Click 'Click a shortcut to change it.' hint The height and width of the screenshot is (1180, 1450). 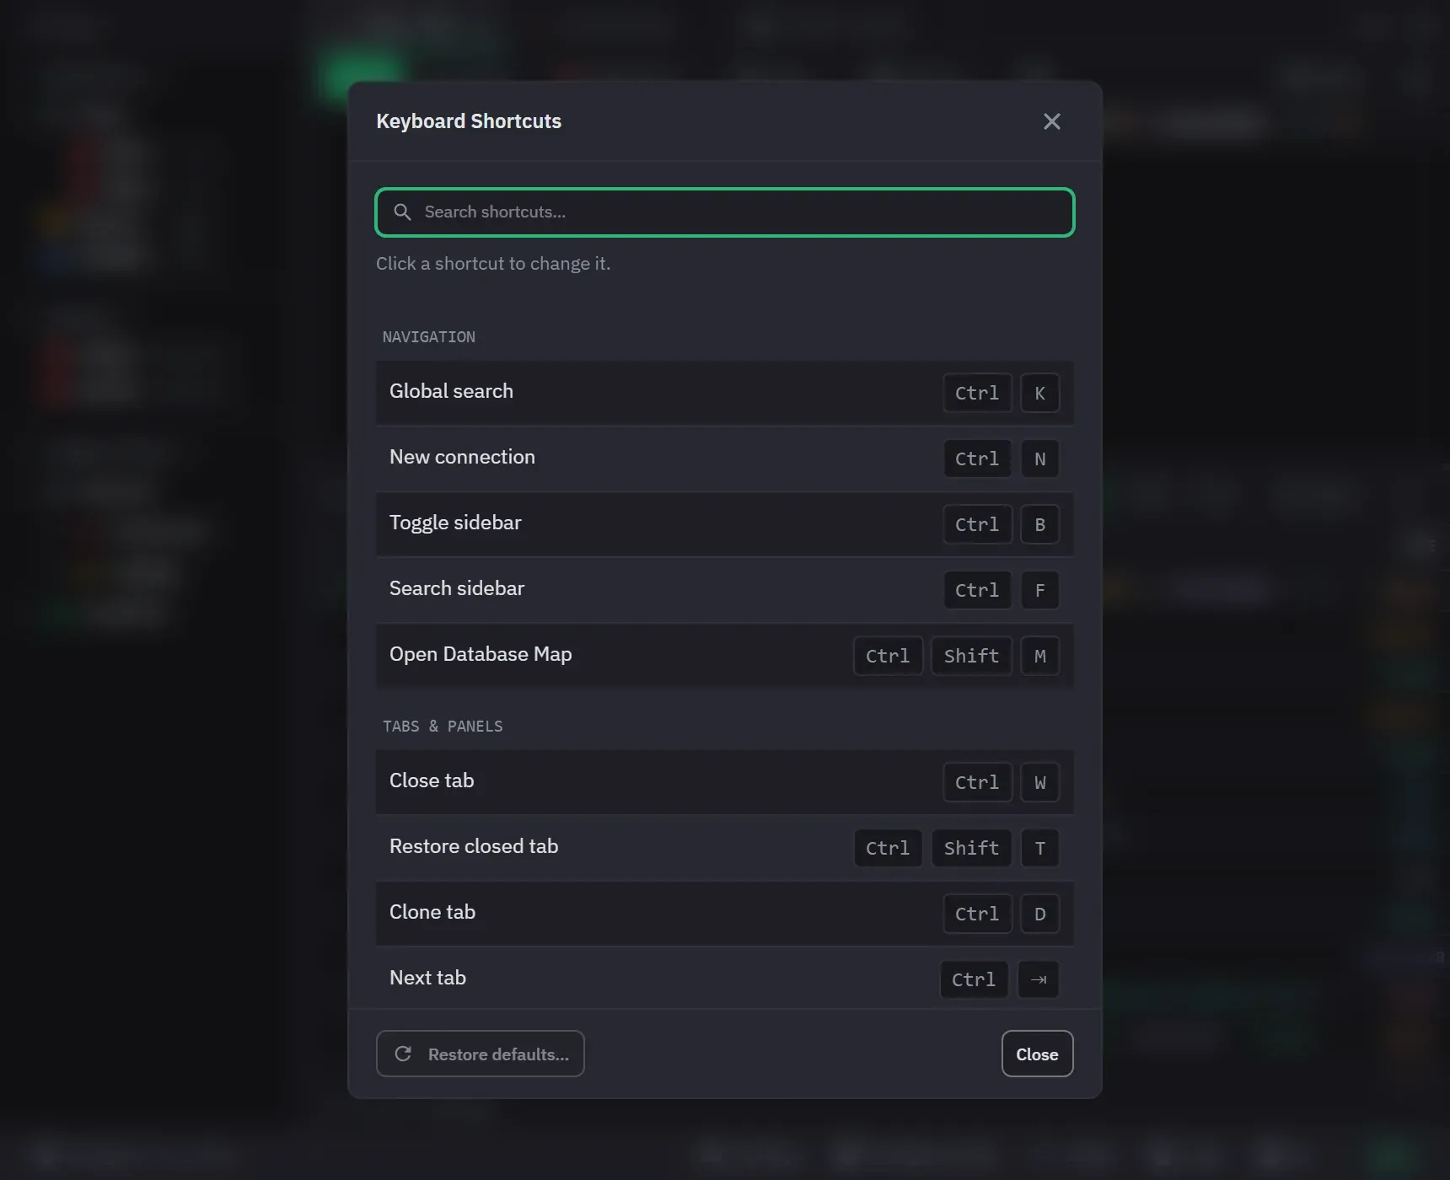click(493, 264)
